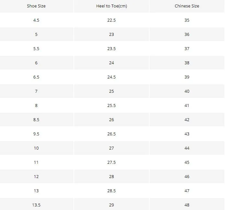Click Chinese size 42 cell
Image resolution: width=225 pixels, height=210 pixels.
(x=187, y=120)
